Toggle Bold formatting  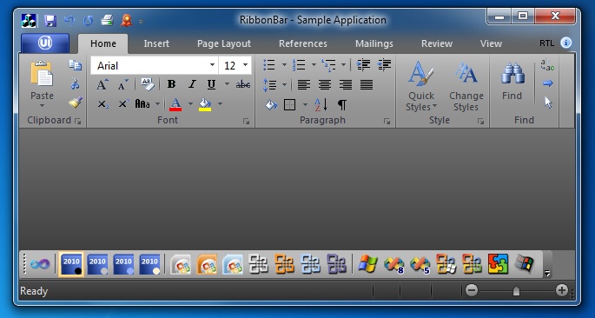pos(171,84)
